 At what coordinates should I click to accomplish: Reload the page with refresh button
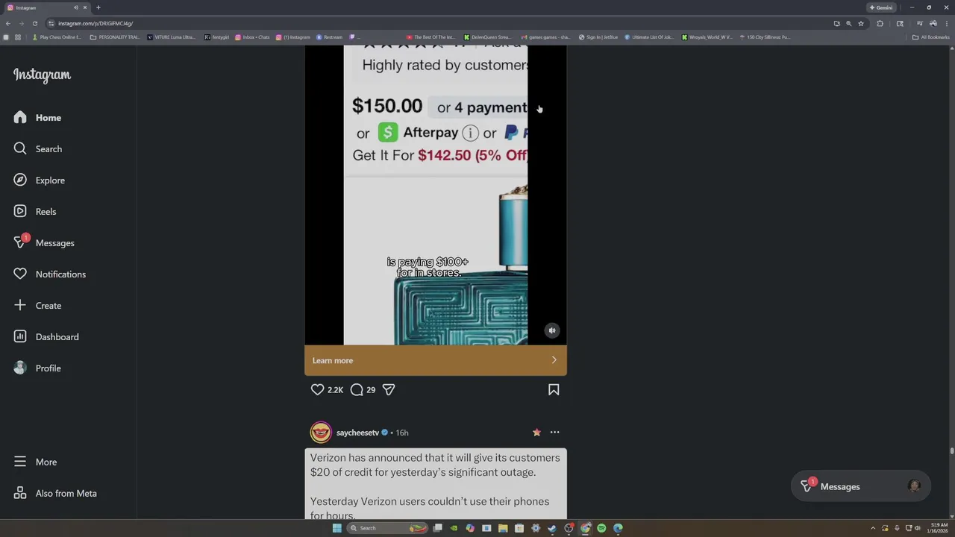(x=34, y=23)
